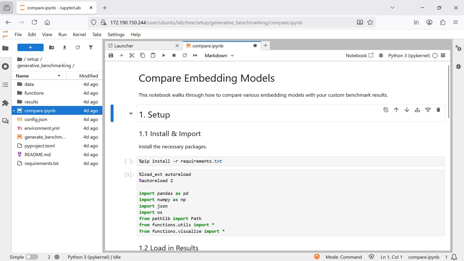This screenshot has width=464, height=261.
Task: Restart kernel and run all cells
Action: [x=195, y=55]
